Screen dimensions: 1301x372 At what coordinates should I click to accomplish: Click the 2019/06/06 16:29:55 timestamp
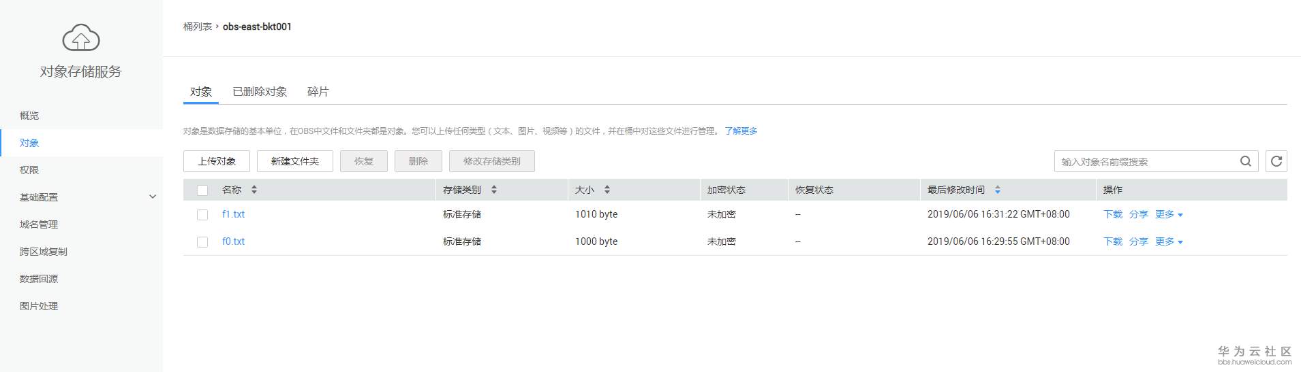(x=998, y=241)
